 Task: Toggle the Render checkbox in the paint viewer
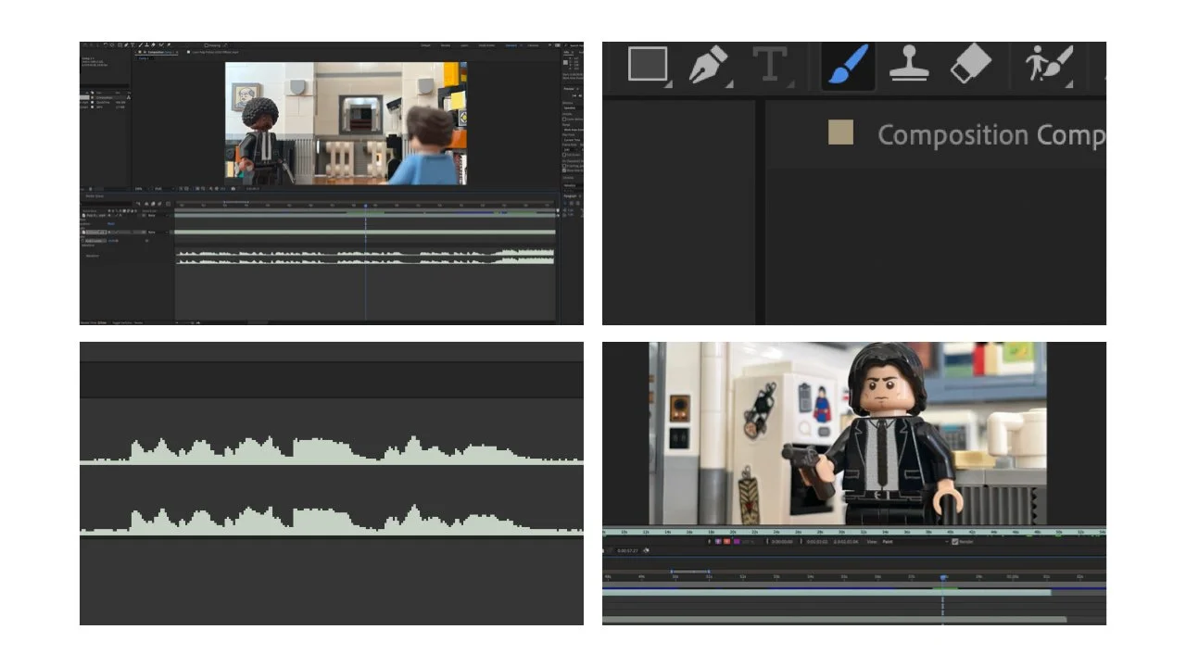pos(954,541)
